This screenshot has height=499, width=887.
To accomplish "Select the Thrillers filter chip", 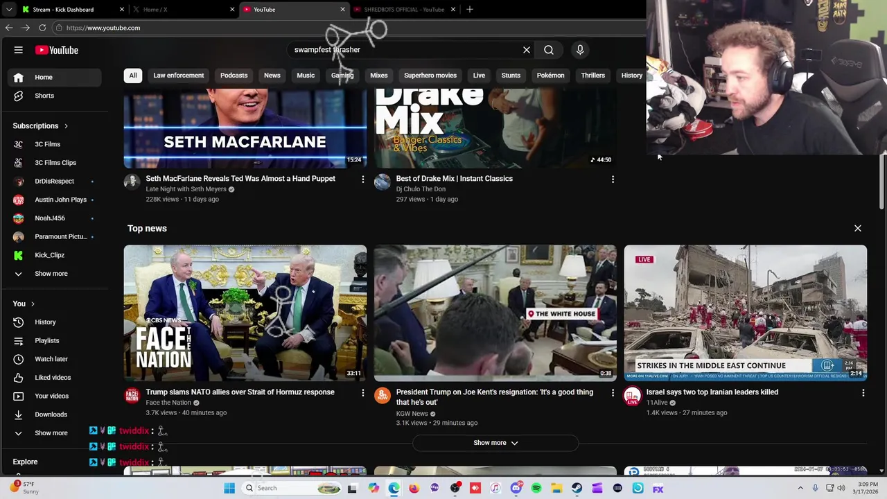I will point(592,76).
